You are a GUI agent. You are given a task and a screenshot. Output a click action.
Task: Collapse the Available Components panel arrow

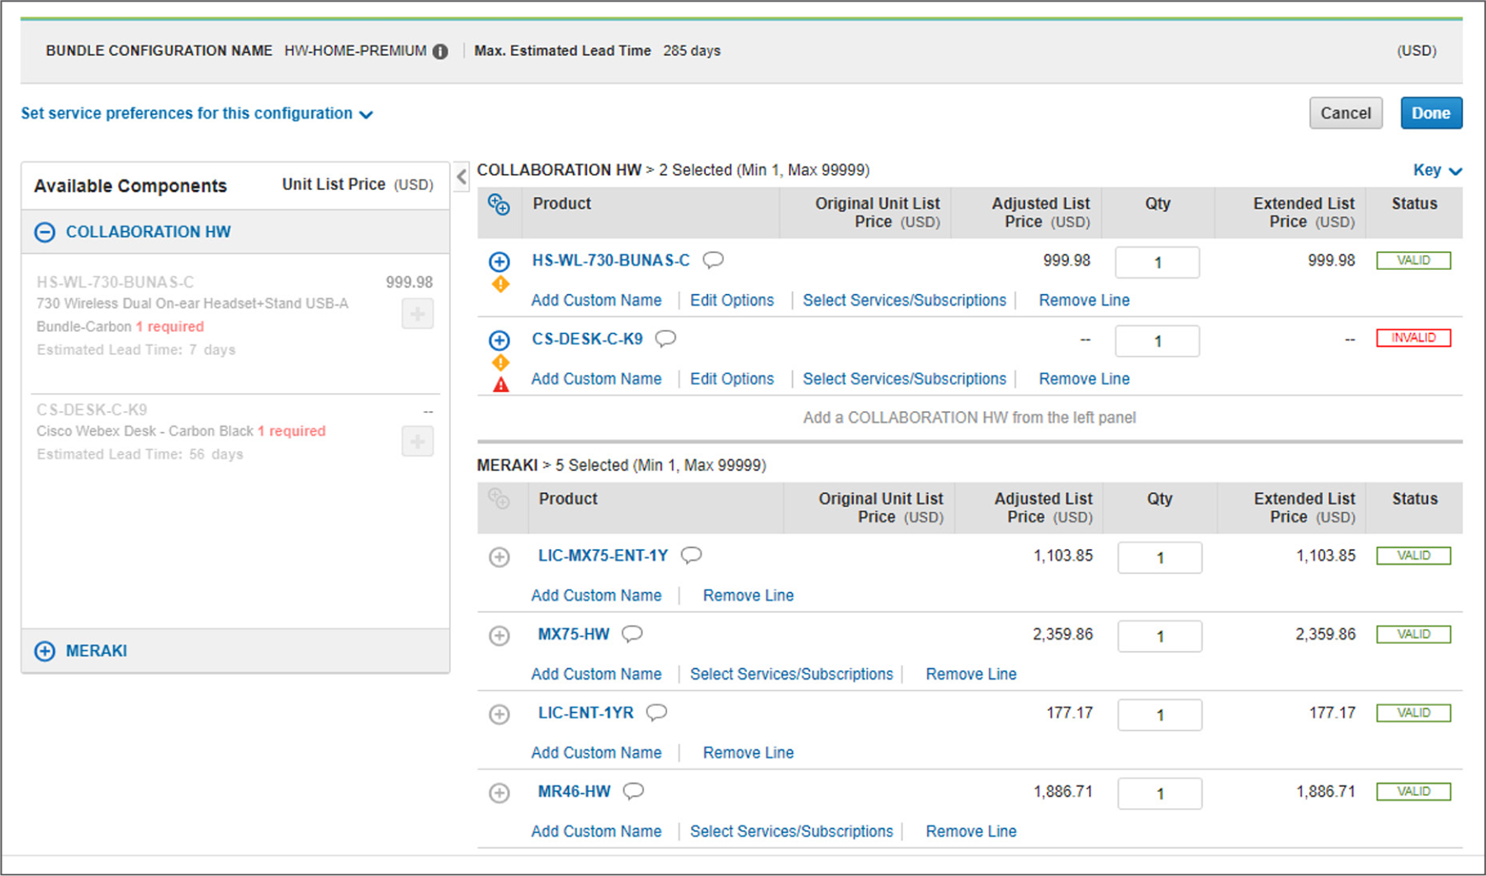(x=461, y=176)
